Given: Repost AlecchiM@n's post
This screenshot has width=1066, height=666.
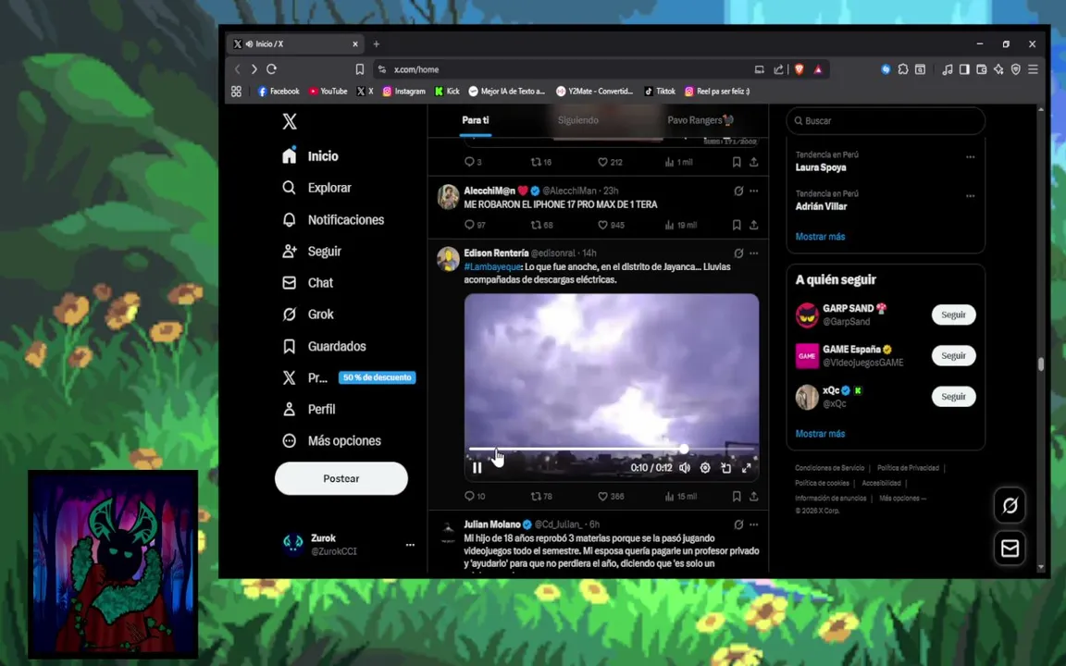Looking at the screenshot, I should 542,225.
